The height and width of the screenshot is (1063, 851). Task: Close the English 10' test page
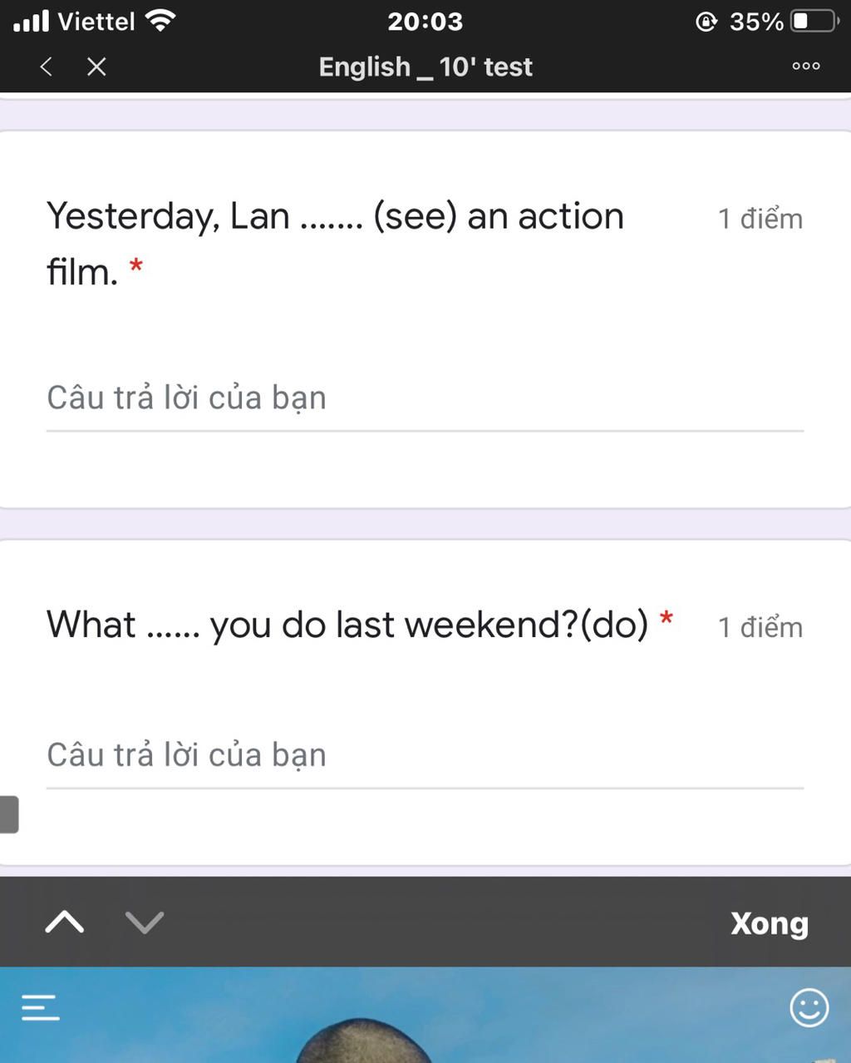click(x=96, y=67)
